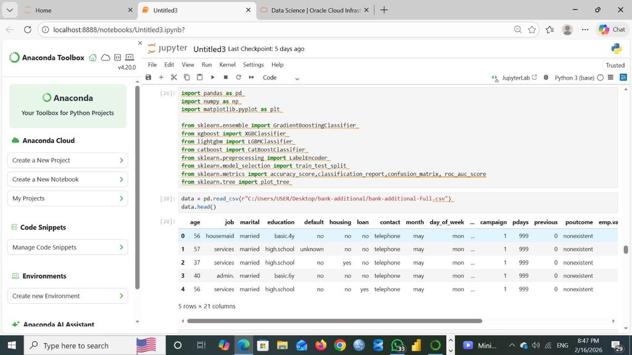Image resolution: width=632 pixels, height=355 pixels.
Task: Toggle the blue notebook tools panel icon
Action: pyautogui.click(x=623, y=77)
